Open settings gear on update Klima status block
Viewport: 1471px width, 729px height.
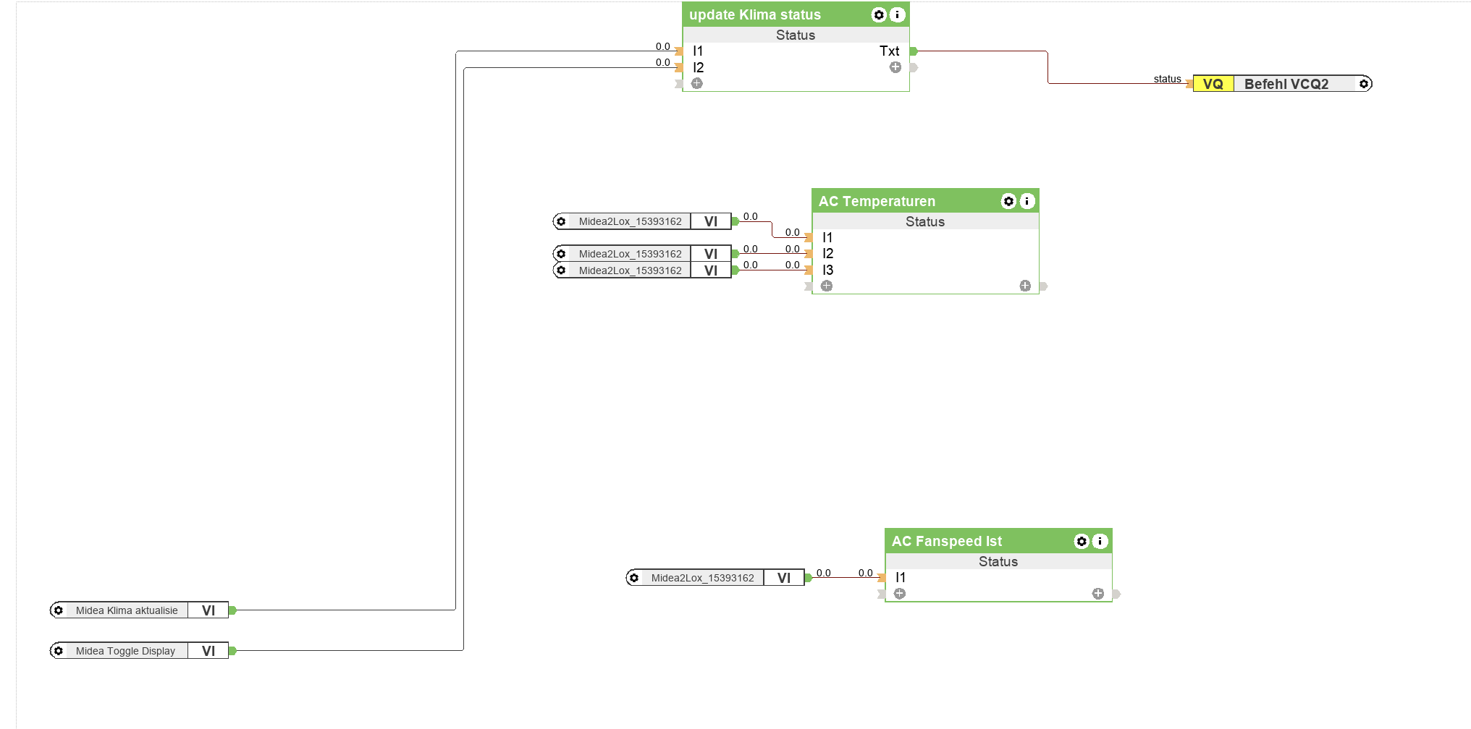tap(879, 15)
